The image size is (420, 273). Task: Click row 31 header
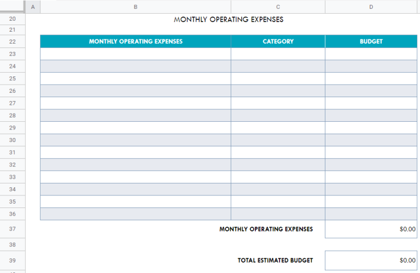13,152
